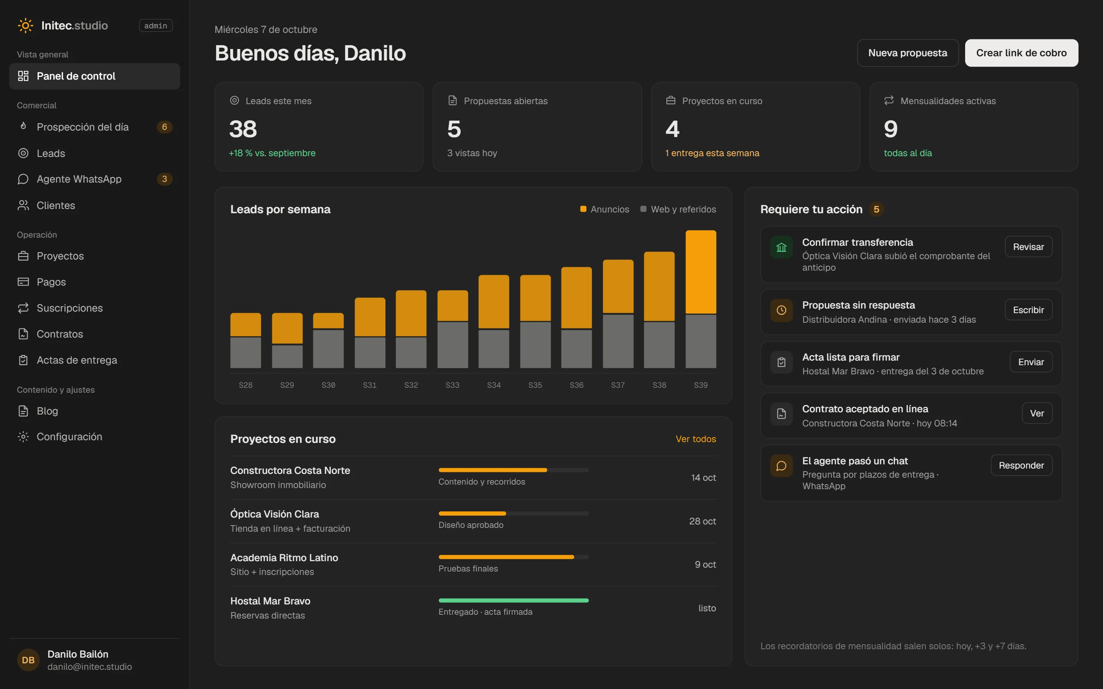1103x689 pixels.
Task: Click the card icon beside Pagos
Action: click(23, 282)
